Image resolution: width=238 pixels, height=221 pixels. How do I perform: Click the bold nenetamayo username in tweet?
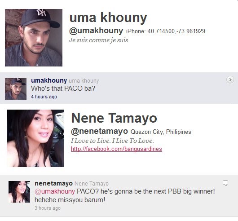(53, 183)
